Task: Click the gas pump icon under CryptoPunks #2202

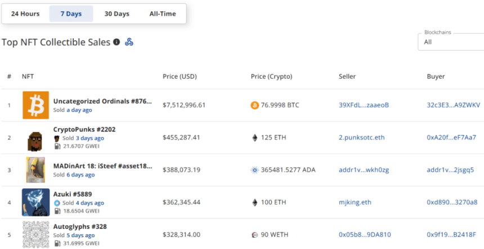Action: point(57,146)
